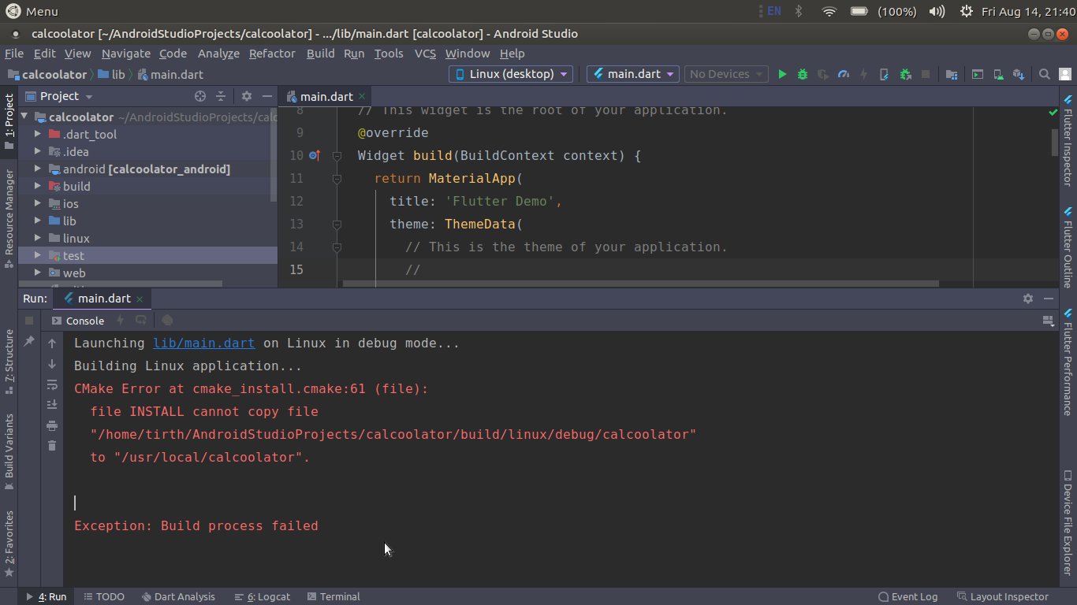This screenshot has width=1077, height=605.
Task: Open the Linux (desktop) target selector
Action: pos(509,73)
